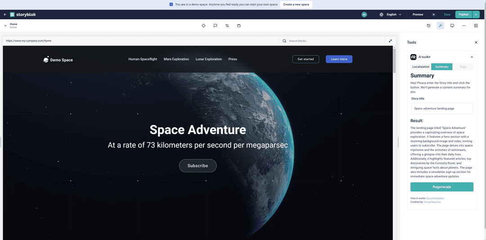Click the diamond-shaped toolbar icon
Image resolution: width=486 pixels, height=240 pixels.
[x=203, y=26]
